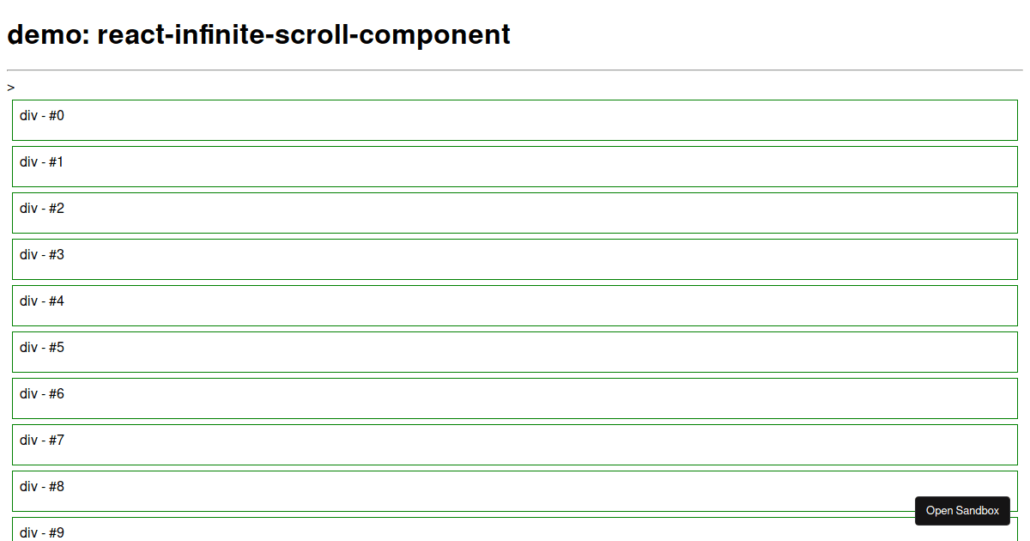Click the partially visible 'div - #9' item

(x=515, y=532)
